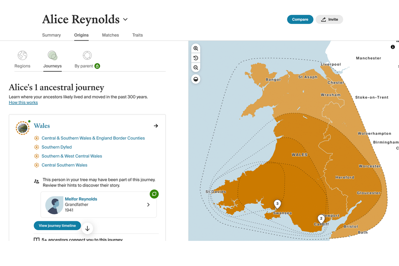Click the green leaf hint badge
The height and width of the screenshot is (266, 399).
tap(154, 194)
